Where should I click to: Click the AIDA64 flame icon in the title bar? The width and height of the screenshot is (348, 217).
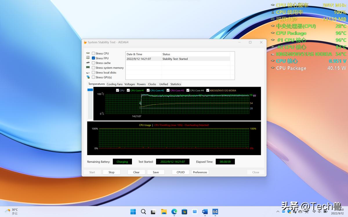point(85,42)
